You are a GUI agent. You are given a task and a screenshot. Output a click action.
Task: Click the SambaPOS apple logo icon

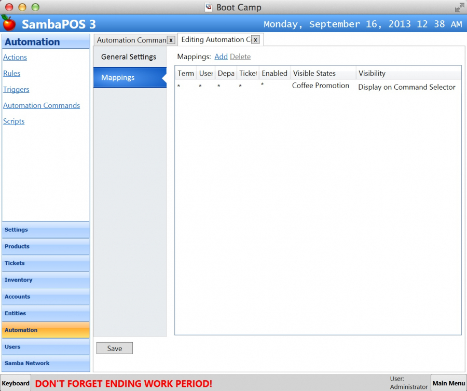9,23
